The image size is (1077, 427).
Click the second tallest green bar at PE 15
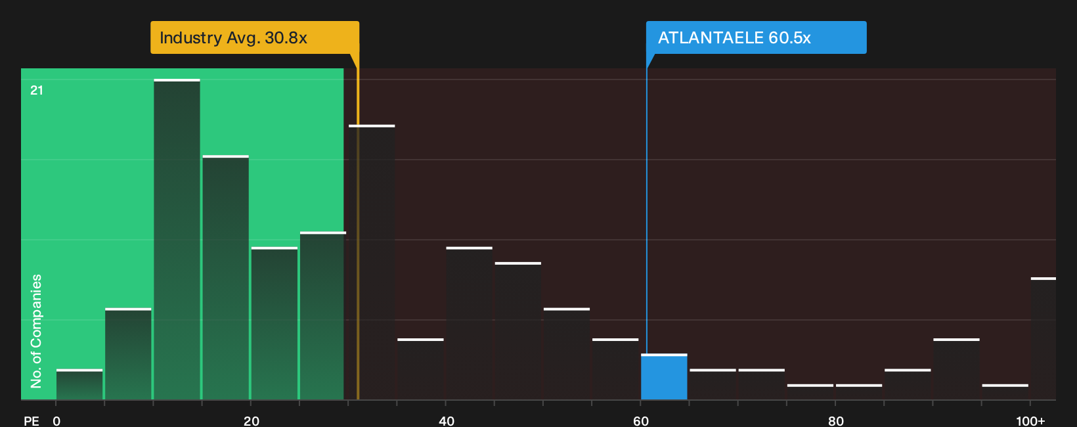pos(225,277)
